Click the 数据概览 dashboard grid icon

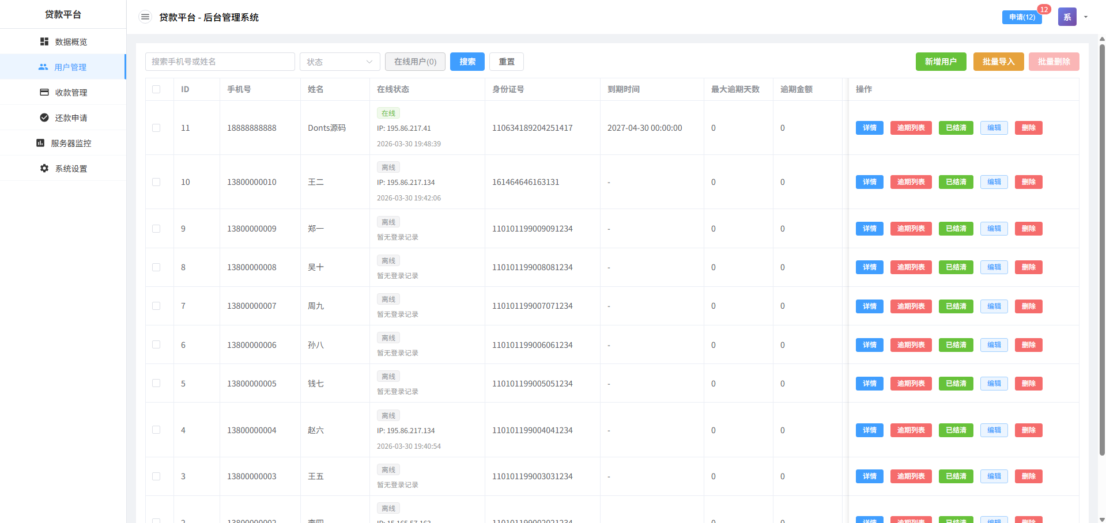tap(44, 41)
